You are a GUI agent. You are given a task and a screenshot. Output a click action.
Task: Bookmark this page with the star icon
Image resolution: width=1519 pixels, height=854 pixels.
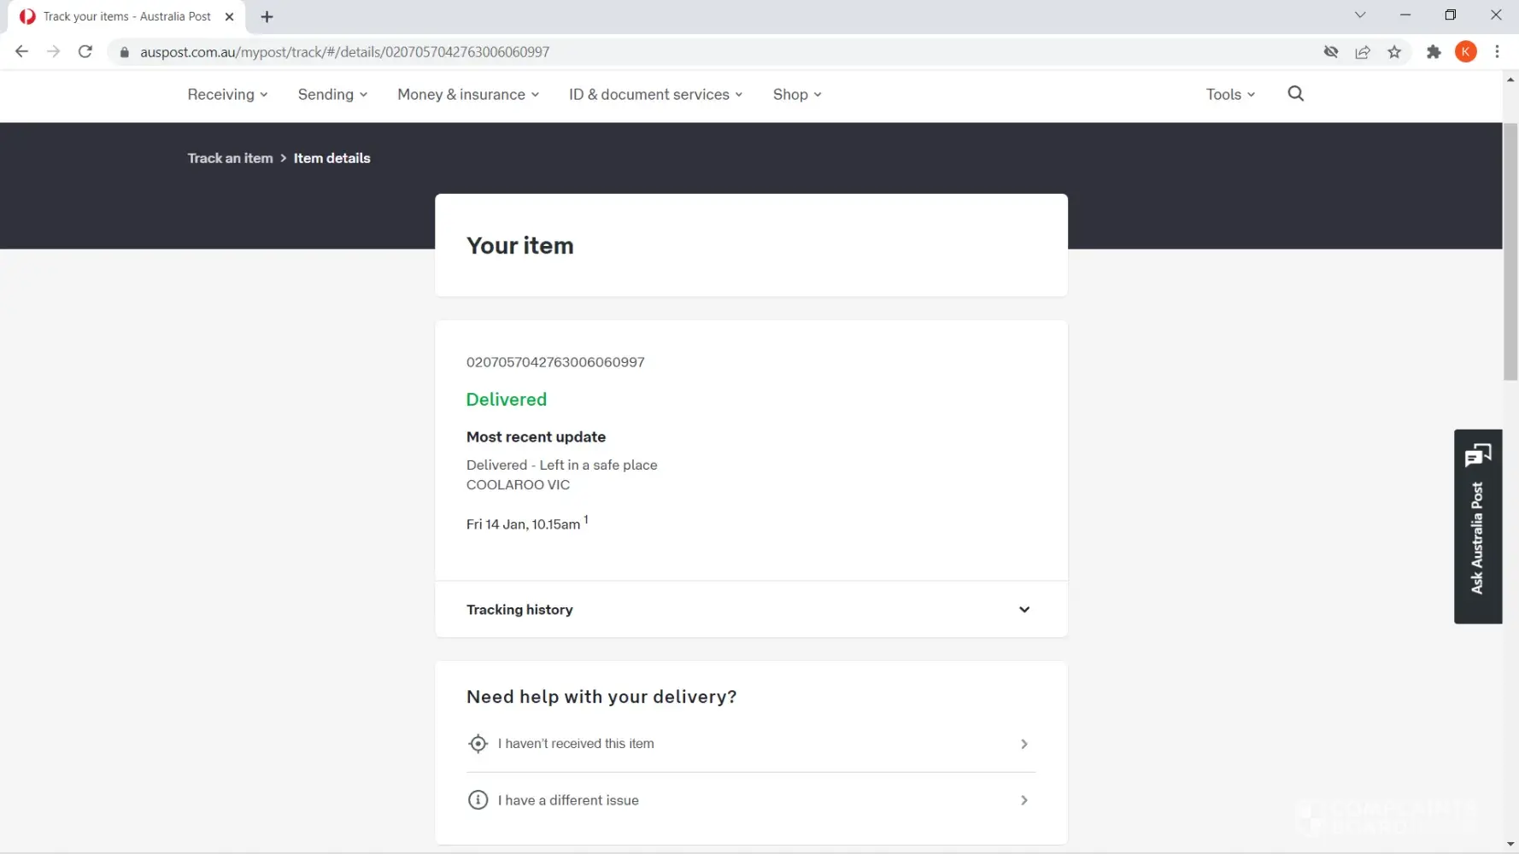click(1394, 52)
